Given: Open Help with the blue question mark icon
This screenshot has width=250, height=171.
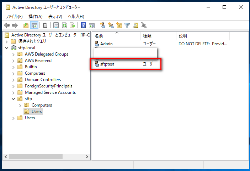Looking at the screenshot, I should coord(83,25).
